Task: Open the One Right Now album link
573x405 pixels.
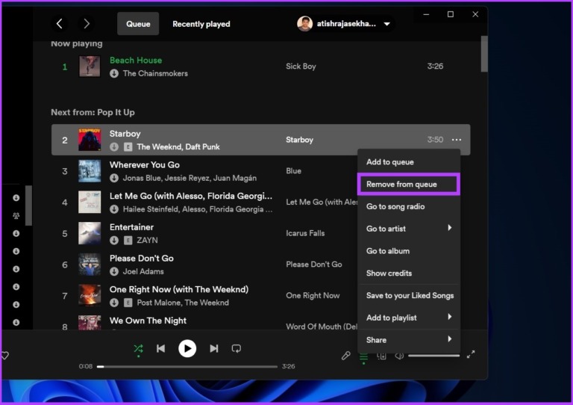Action: tap(313, 295)
